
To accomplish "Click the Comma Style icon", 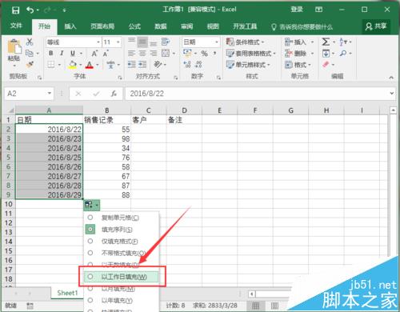I will point(214,54).
